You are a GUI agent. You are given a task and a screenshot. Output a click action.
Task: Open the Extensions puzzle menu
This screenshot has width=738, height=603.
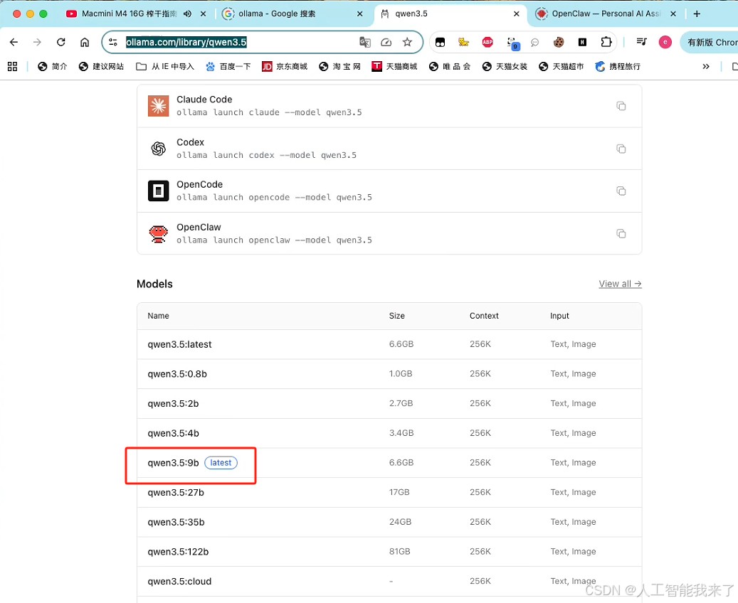click(606, 43)
